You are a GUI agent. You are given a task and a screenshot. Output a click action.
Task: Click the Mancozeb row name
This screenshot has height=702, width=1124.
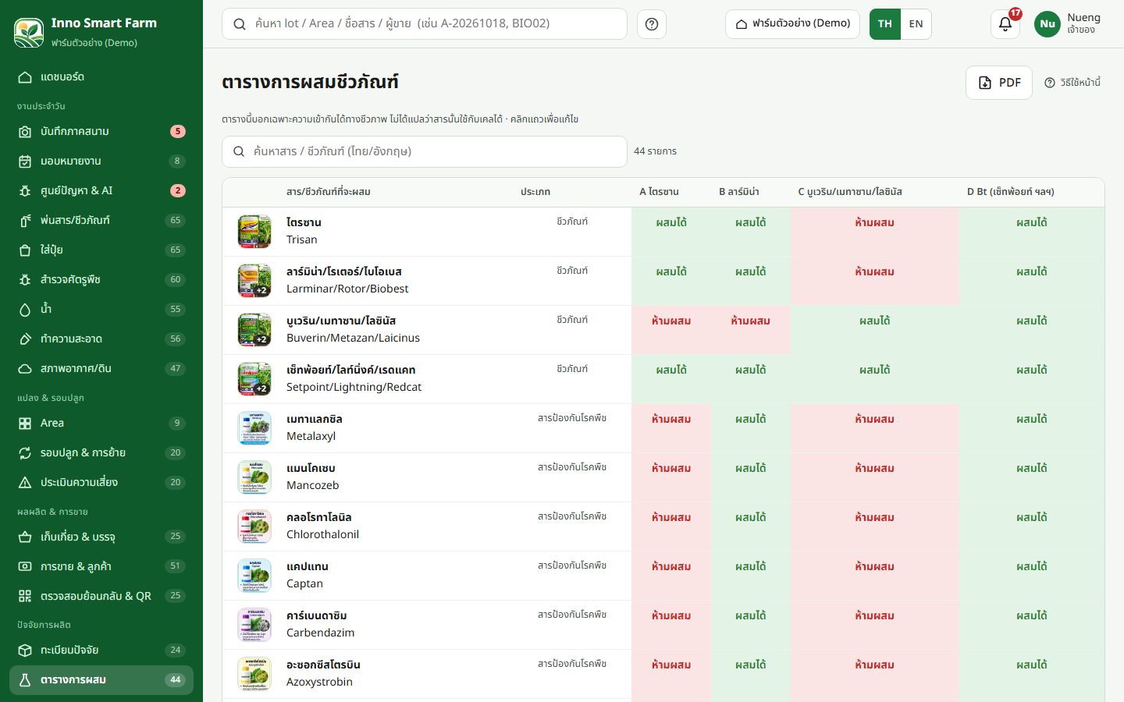(313, 485)
